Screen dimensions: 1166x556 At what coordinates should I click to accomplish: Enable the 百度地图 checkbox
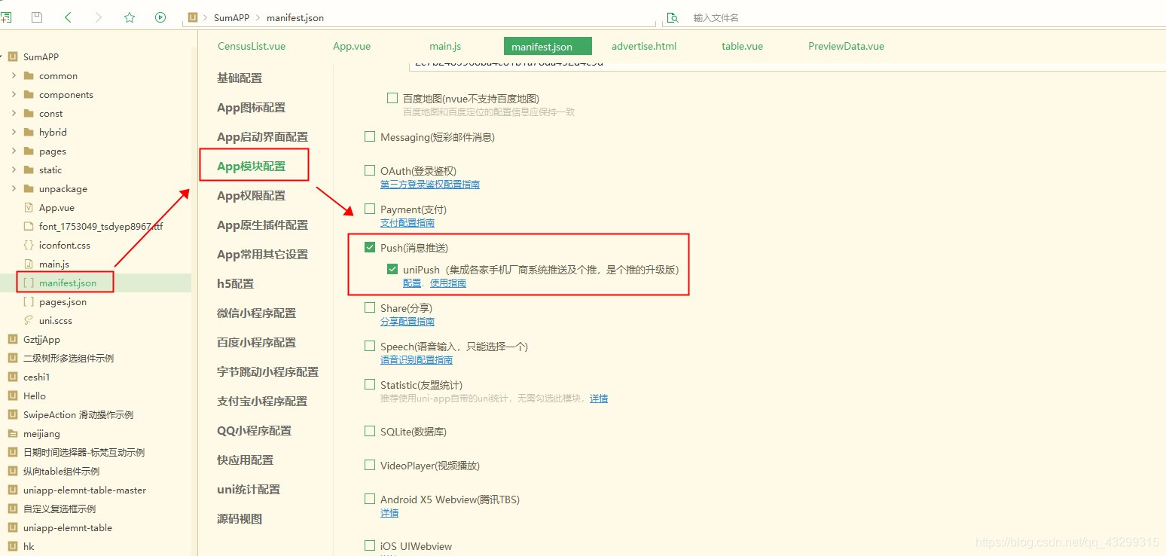coord(392,98)
